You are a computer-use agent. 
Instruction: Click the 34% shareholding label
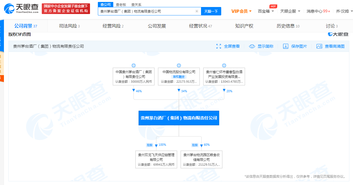(184, 91)
